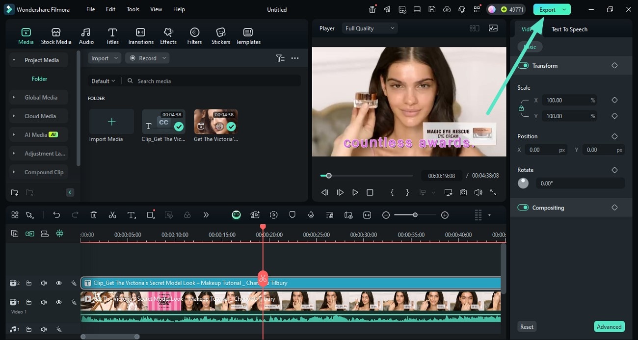Click the Crop tool icon

point(151,215)
